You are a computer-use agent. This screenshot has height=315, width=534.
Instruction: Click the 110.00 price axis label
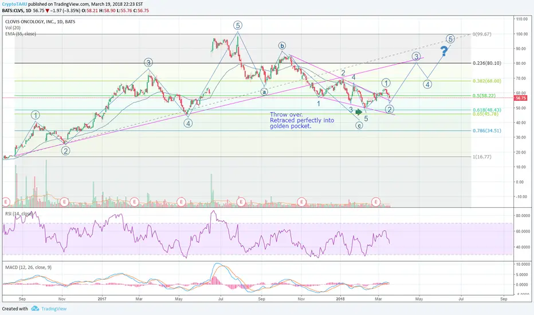tap(522, 19)
